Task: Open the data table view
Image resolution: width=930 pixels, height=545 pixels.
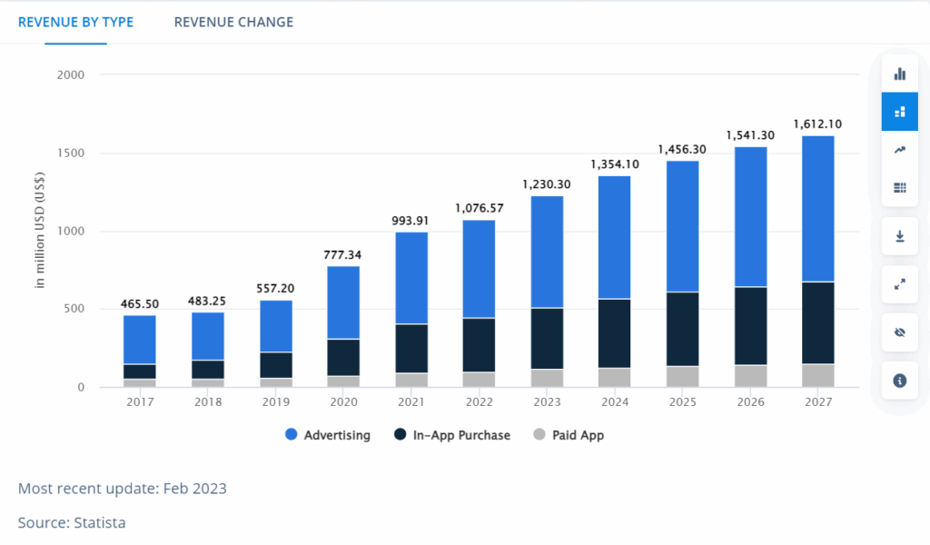Action: point(899,187)
